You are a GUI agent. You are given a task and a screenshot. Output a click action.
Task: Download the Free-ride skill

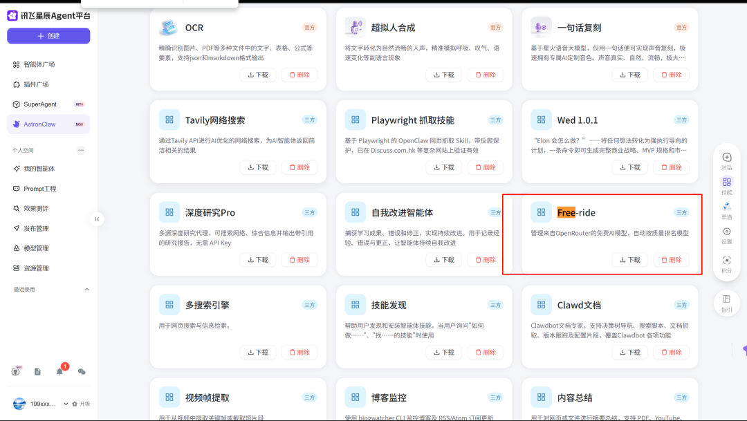pos(630,259)
